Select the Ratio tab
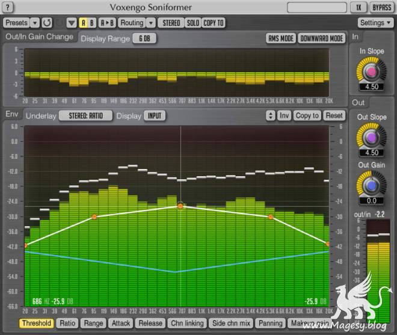The height and width of the screenshot is (335, 397). click(x=67, y=323)
